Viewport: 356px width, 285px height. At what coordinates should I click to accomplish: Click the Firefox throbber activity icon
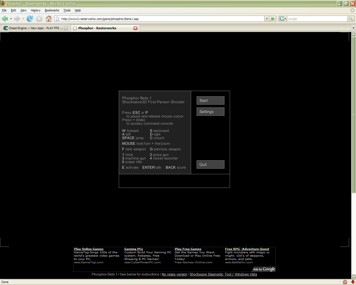point(352,10)
